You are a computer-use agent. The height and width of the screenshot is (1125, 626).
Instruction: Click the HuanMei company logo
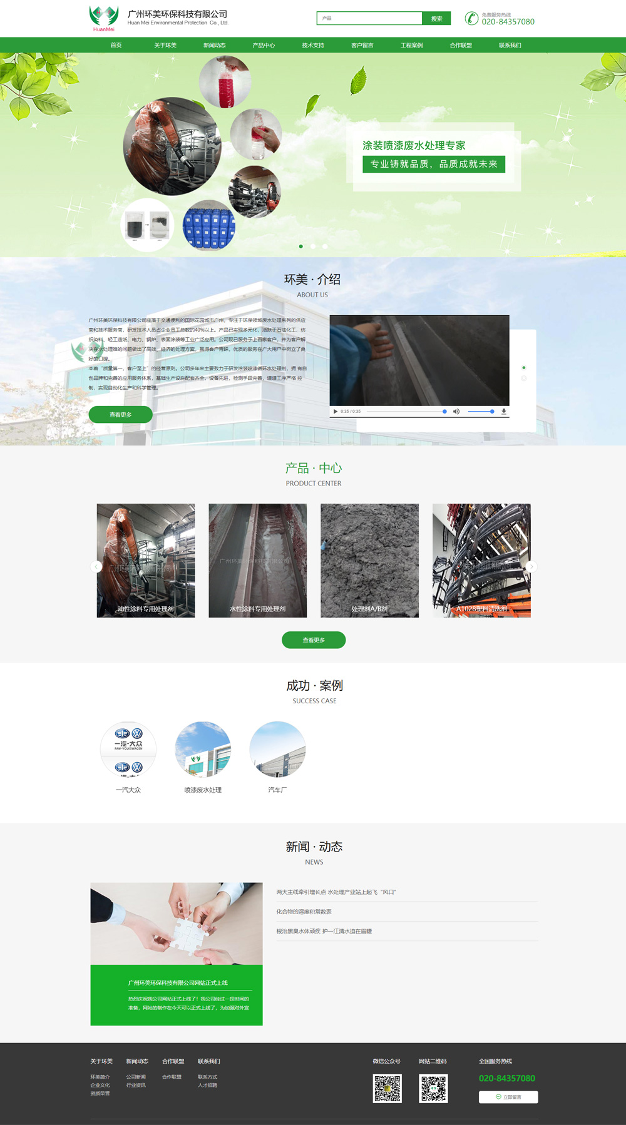[x=104, y=18]
